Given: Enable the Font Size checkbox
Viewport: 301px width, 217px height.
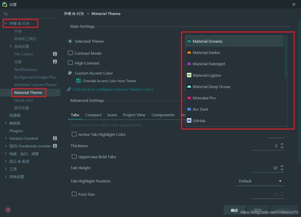Looking at the screenshot, I should tap(74, 194).
